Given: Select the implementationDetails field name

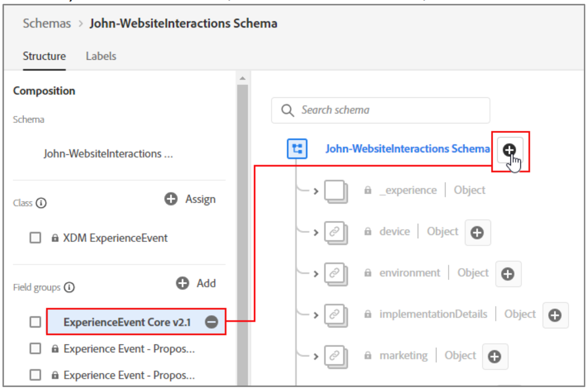Looking at the screenshot, I should pyautogui.click(x=433, y=314).
